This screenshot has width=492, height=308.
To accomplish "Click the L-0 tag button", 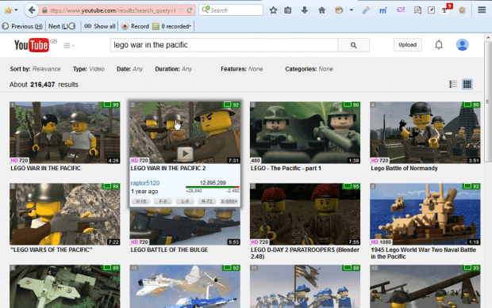I will tap(185, 201).
